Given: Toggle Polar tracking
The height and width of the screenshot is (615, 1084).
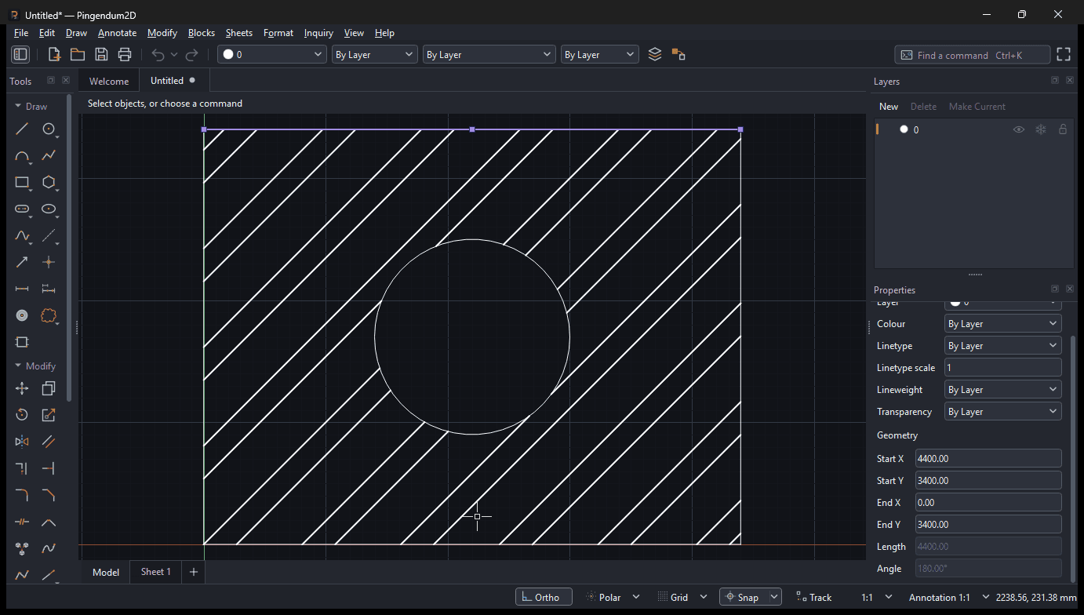Looking at the screenshot, I should coord(604,597).
